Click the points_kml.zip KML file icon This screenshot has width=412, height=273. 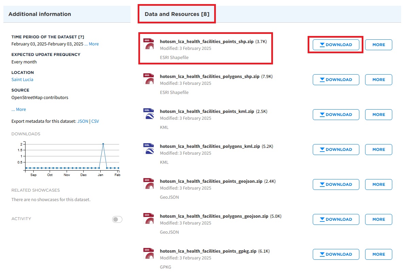(x=149, y=114)
